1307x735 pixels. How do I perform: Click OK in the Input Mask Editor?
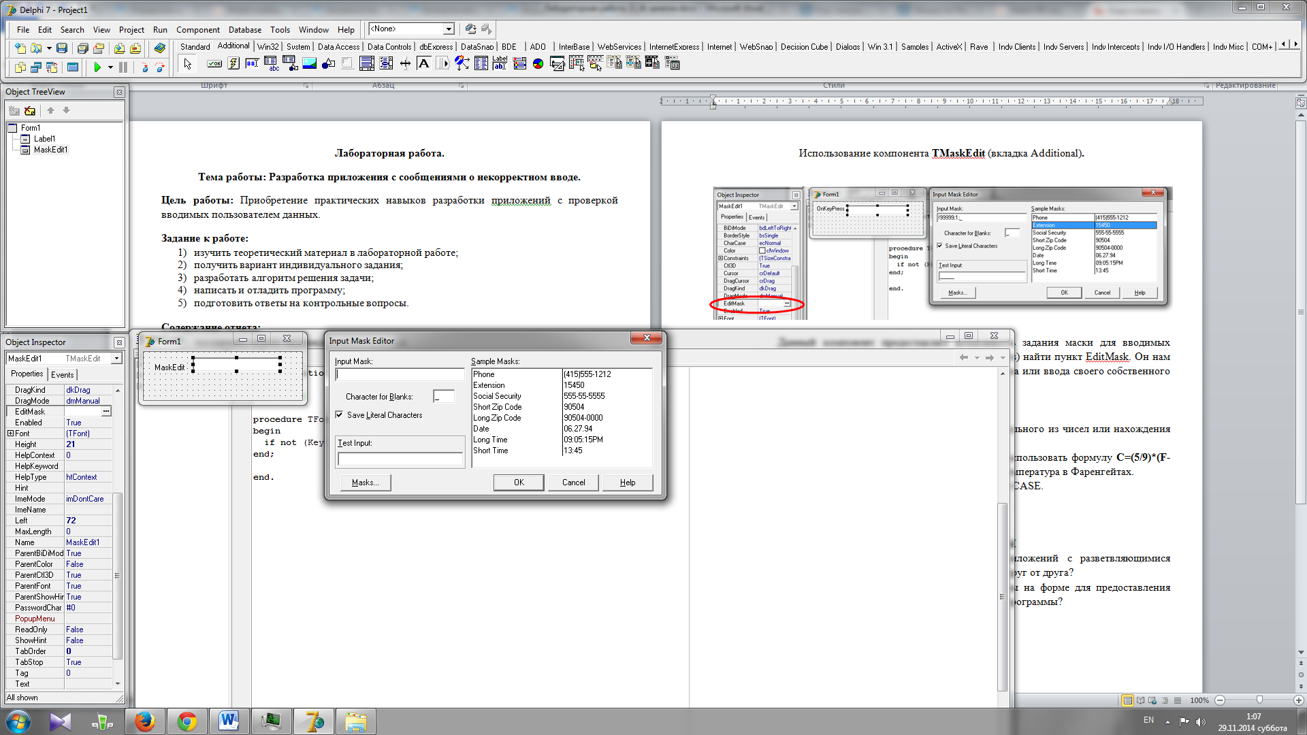[x=519, y=483]
